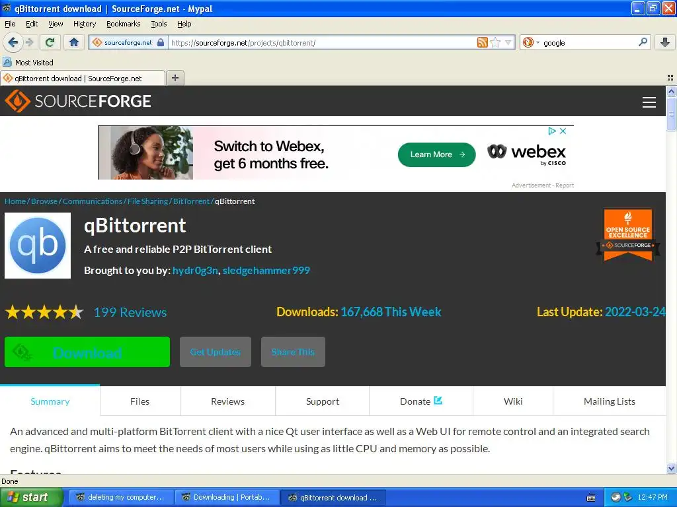
Task: Open the File Sharing breadcrumb
Action: tap(147, 201)
